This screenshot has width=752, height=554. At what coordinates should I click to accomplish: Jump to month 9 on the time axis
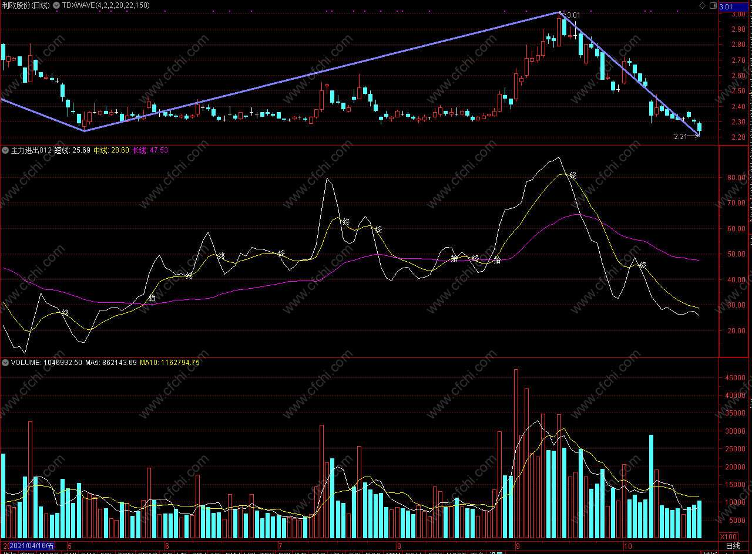517,546
